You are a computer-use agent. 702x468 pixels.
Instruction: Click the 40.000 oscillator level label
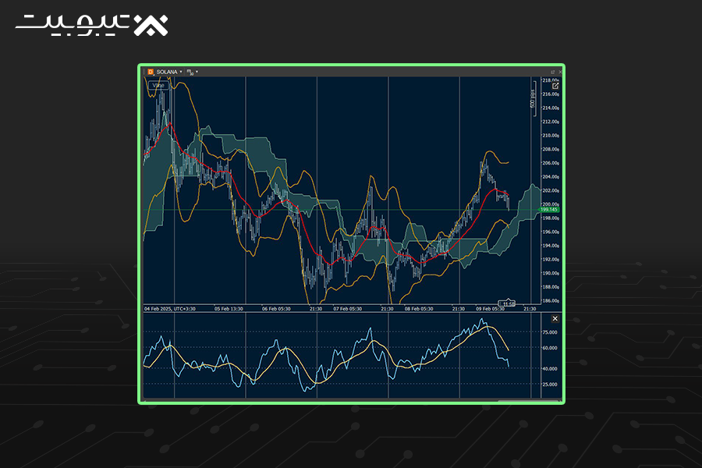coord(550,369)
